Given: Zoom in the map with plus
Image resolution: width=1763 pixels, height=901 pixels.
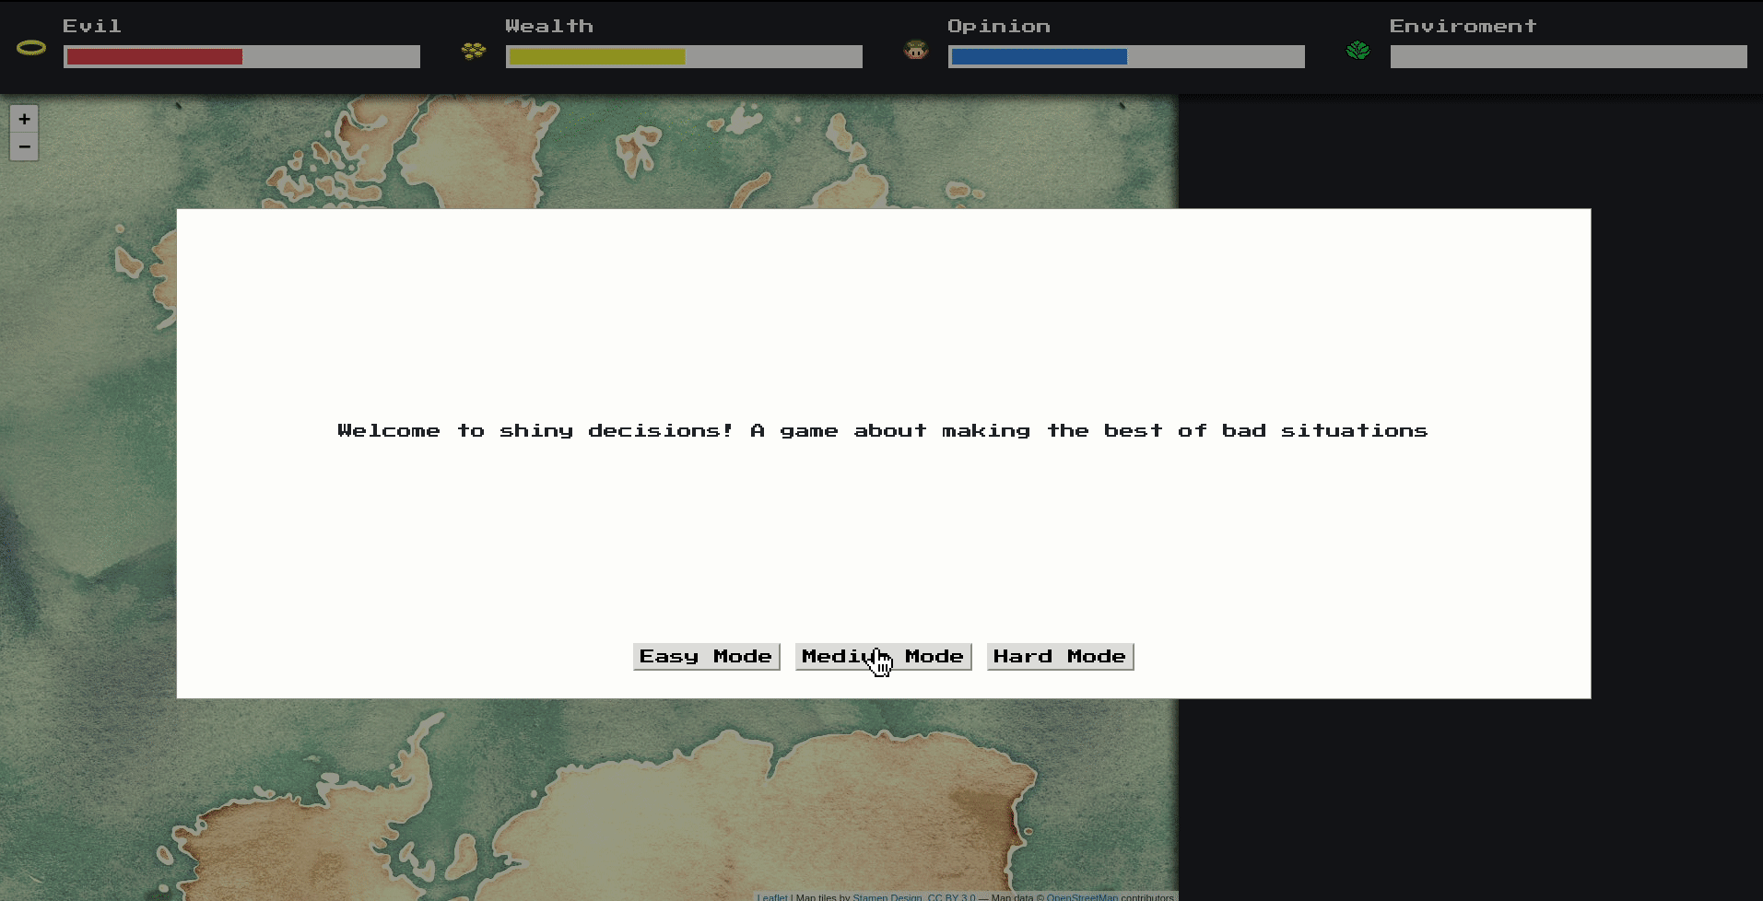Looking at the screenshot, I should pyautogui.click(x=24, y=119).
